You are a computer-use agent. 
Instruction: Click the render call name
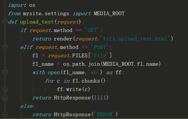tap(63, 39)
